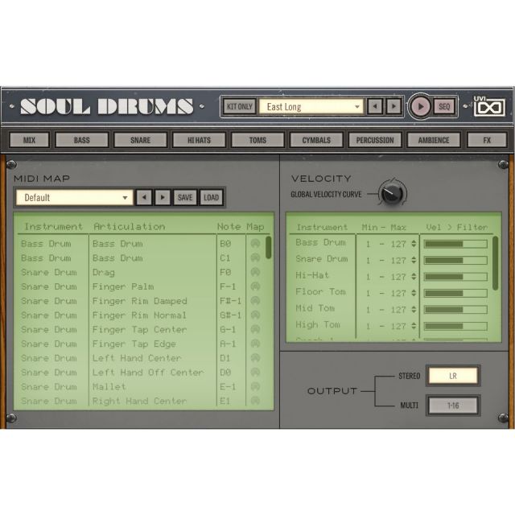The image size is (515, 515).
Task: Click the Global Velocity Curve knob
Action: [392, 193]
